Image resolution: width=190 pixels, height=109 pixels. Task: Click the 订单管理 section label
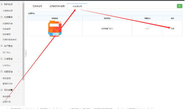[8, 59]
